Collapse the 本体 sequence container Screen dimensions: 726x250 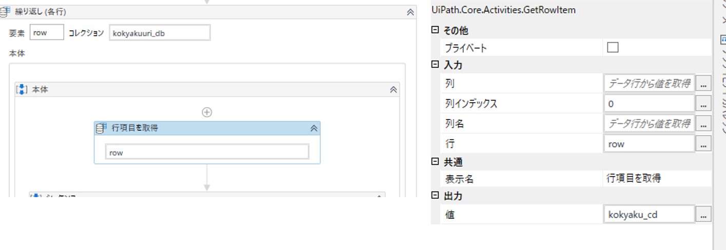tap(393, 89)
